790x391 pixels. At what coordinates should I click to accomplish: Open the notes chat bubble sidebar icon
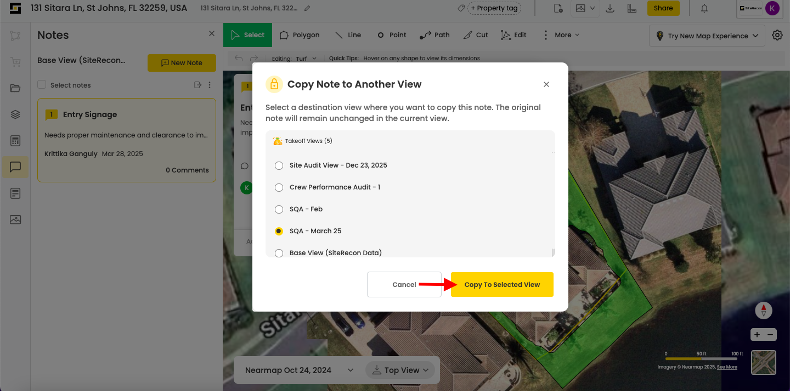click(x=15, y=167)
